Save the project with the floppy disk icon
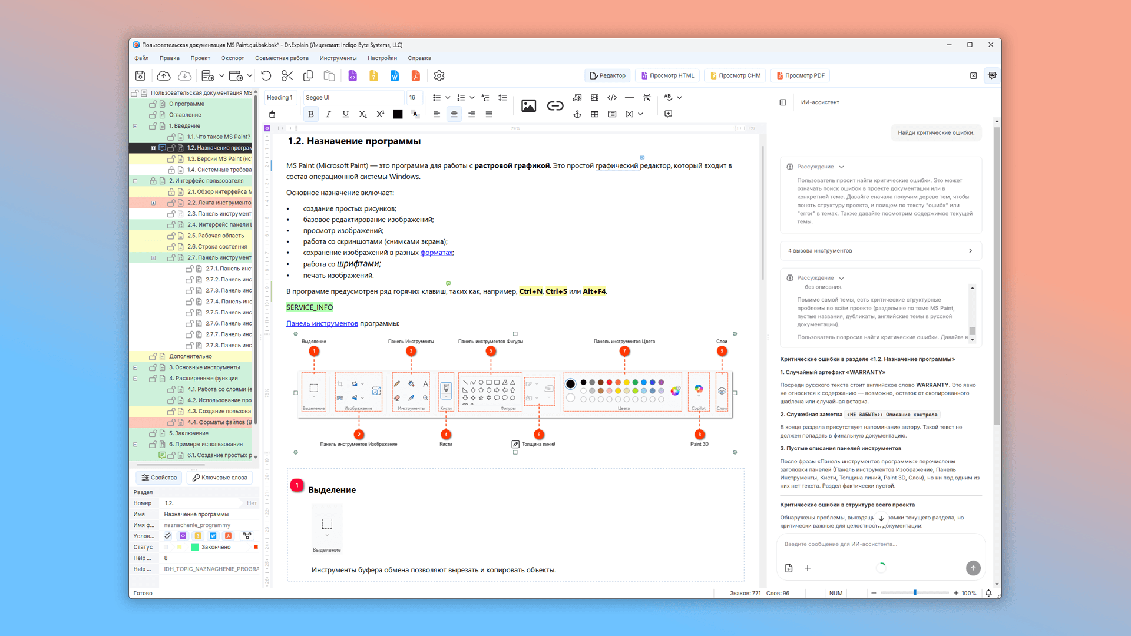1131x636 pixels. (x=140, y=75)
